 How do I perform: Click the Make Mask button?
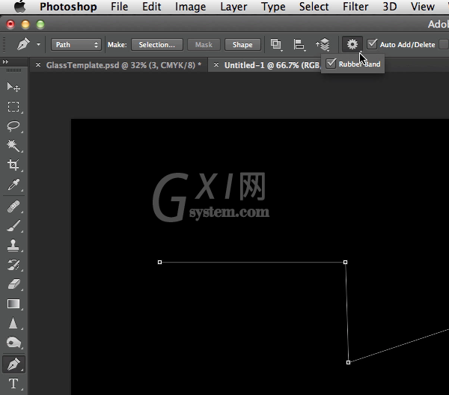click(x=204, y=45)
